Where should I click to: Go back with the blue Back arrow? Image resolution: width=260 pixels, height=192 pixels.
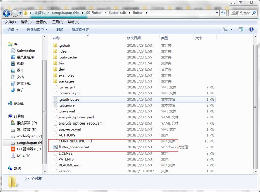7,13
